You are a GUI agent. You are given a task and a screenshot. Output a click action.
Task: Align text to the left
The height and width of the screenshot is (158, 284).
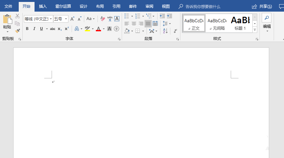(x=127, y=24)
